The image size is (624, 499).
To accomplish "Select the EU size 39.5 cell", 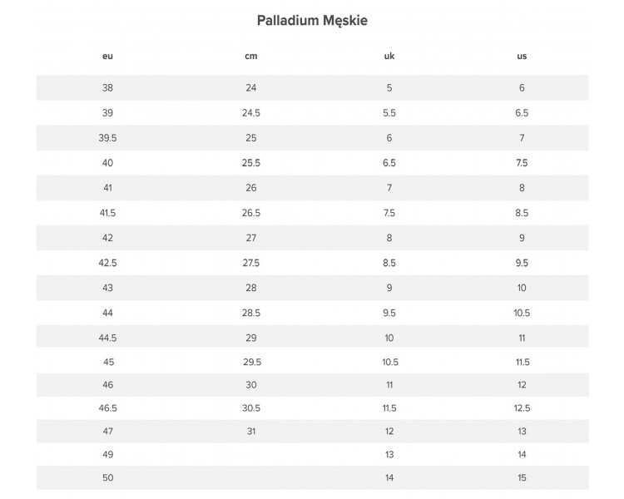I will click(x=107, y=138).
